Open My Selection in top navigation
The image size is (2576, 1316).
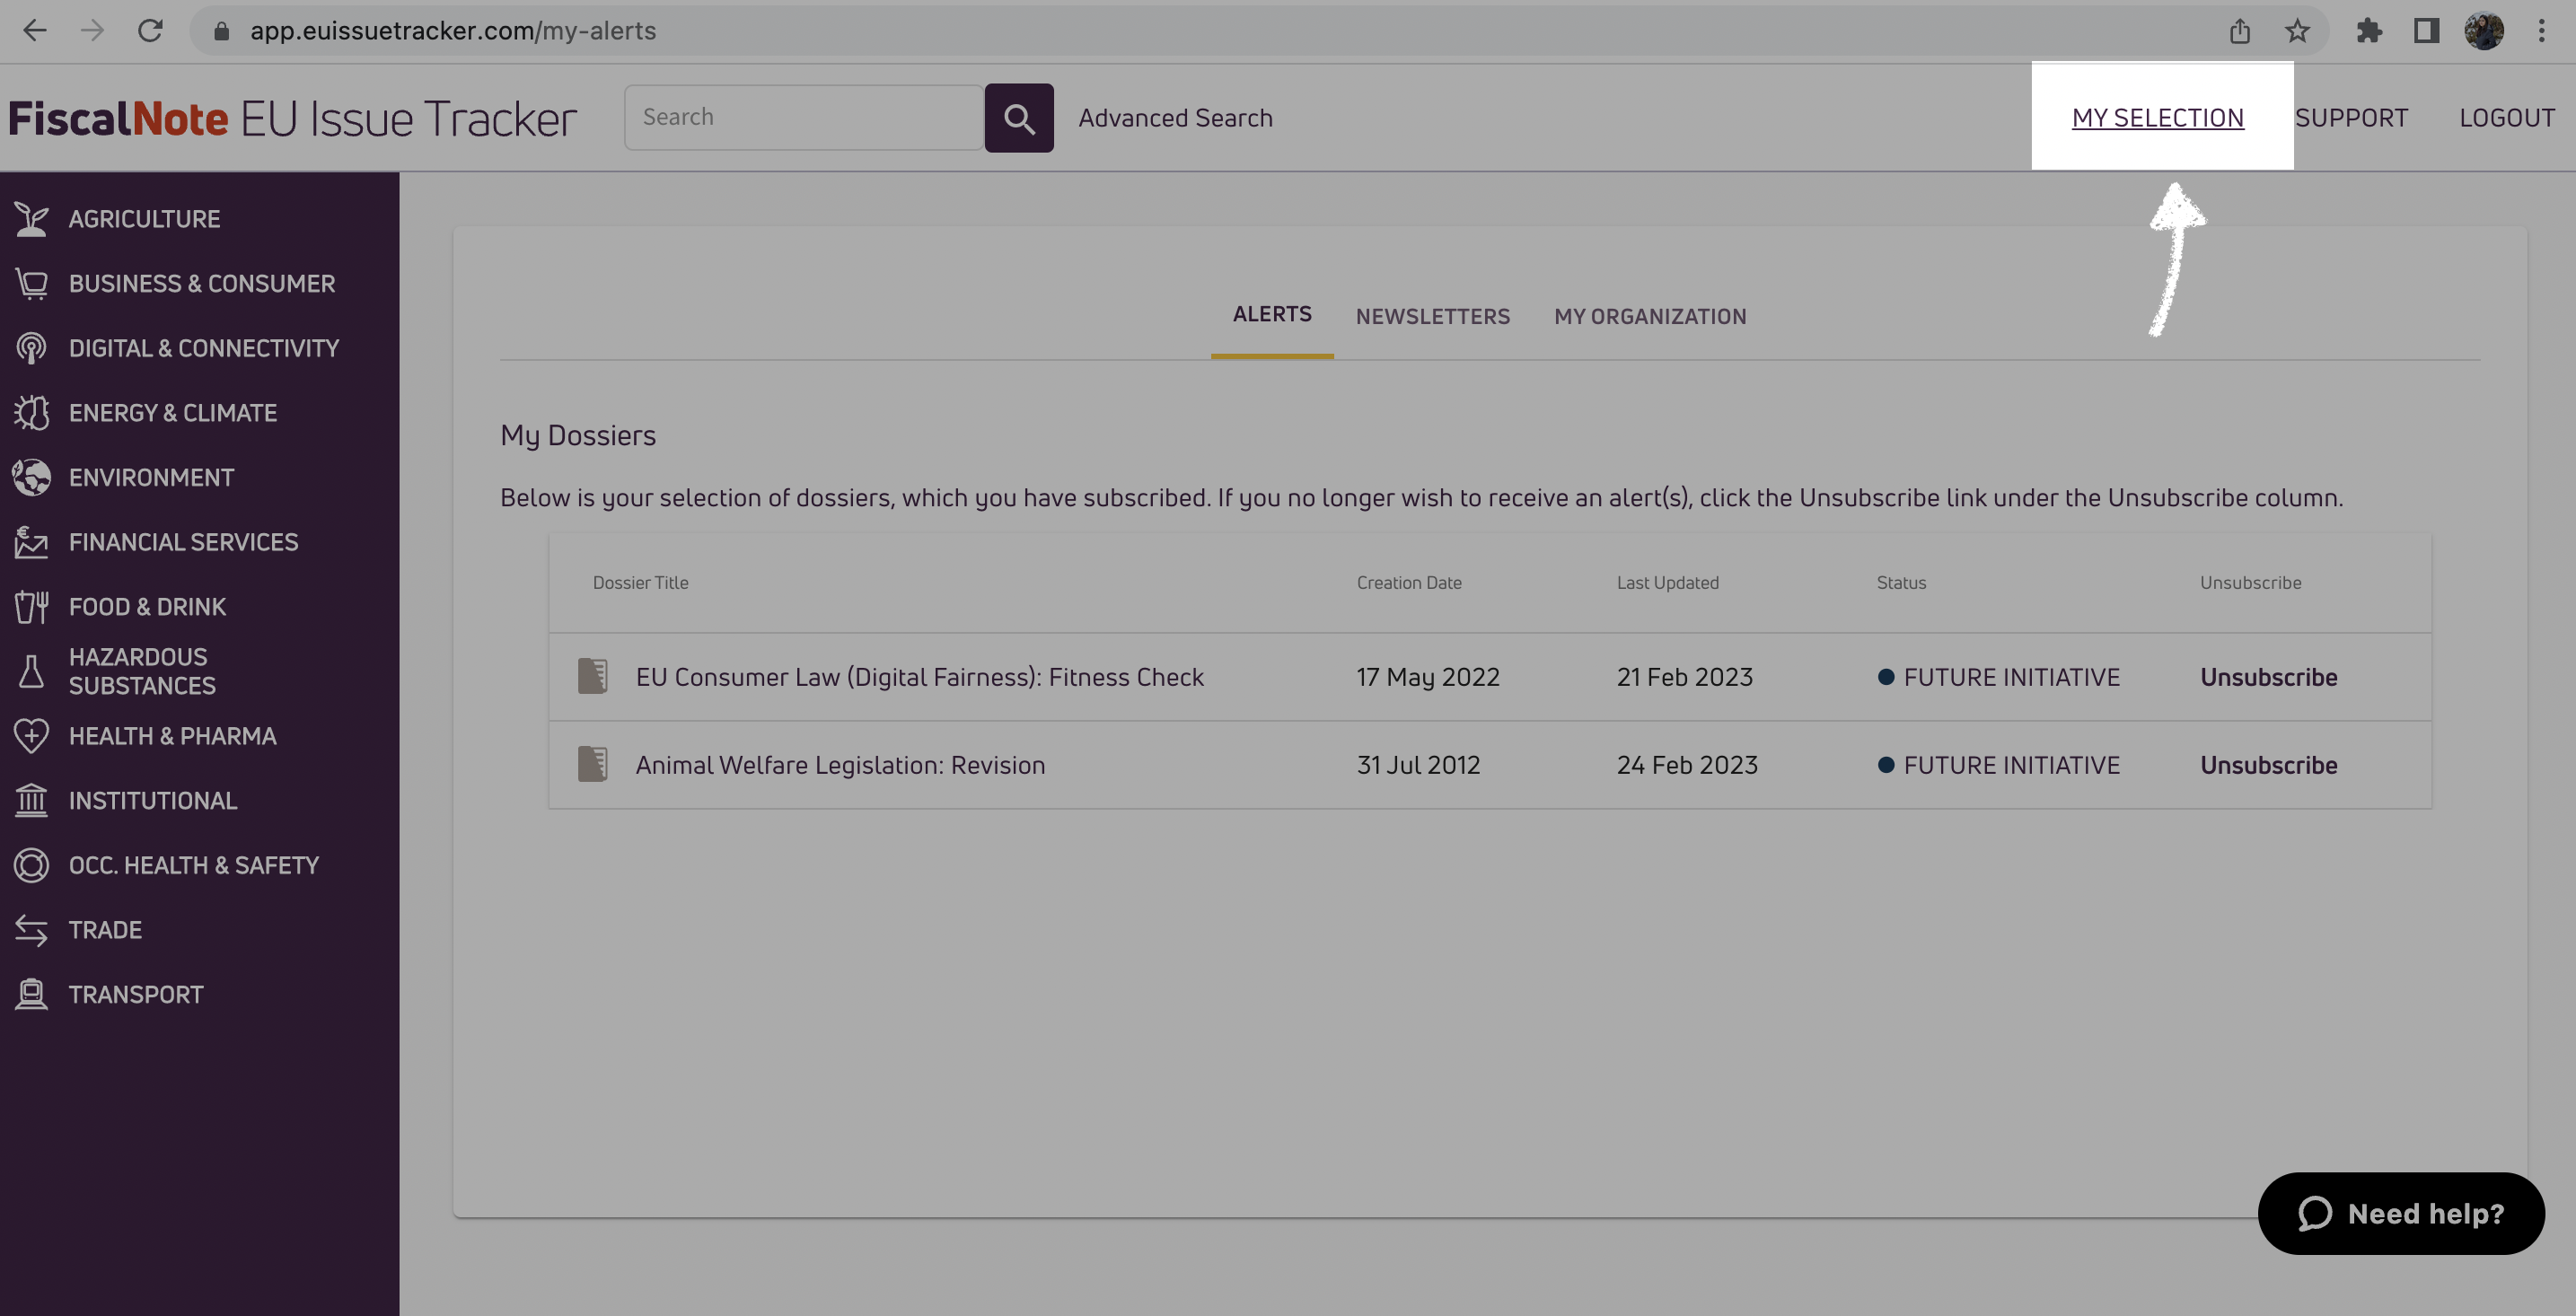pos(2157,118)
